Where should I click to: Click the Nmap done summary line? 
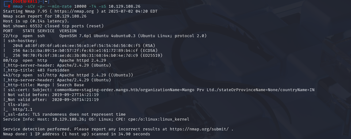(x=77, y=134)
